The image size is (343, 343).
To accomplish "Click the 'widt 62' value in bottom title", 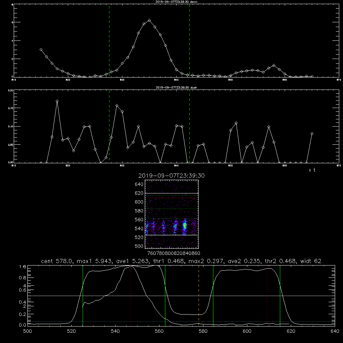I will pos(311,261).
